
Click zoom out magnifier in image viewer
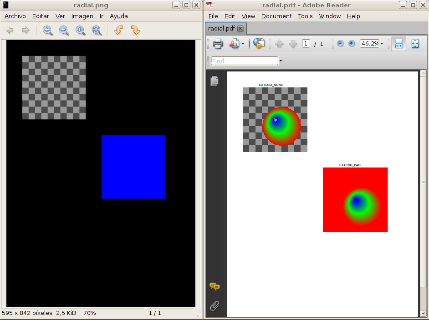[x=64, y=30]
